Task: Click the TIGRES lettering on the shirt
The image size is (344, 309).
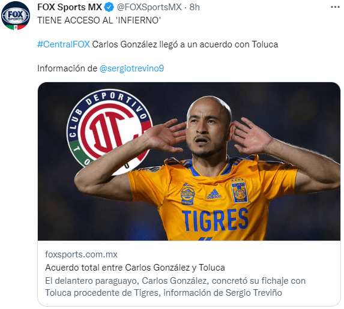Action: pos(215,220)
